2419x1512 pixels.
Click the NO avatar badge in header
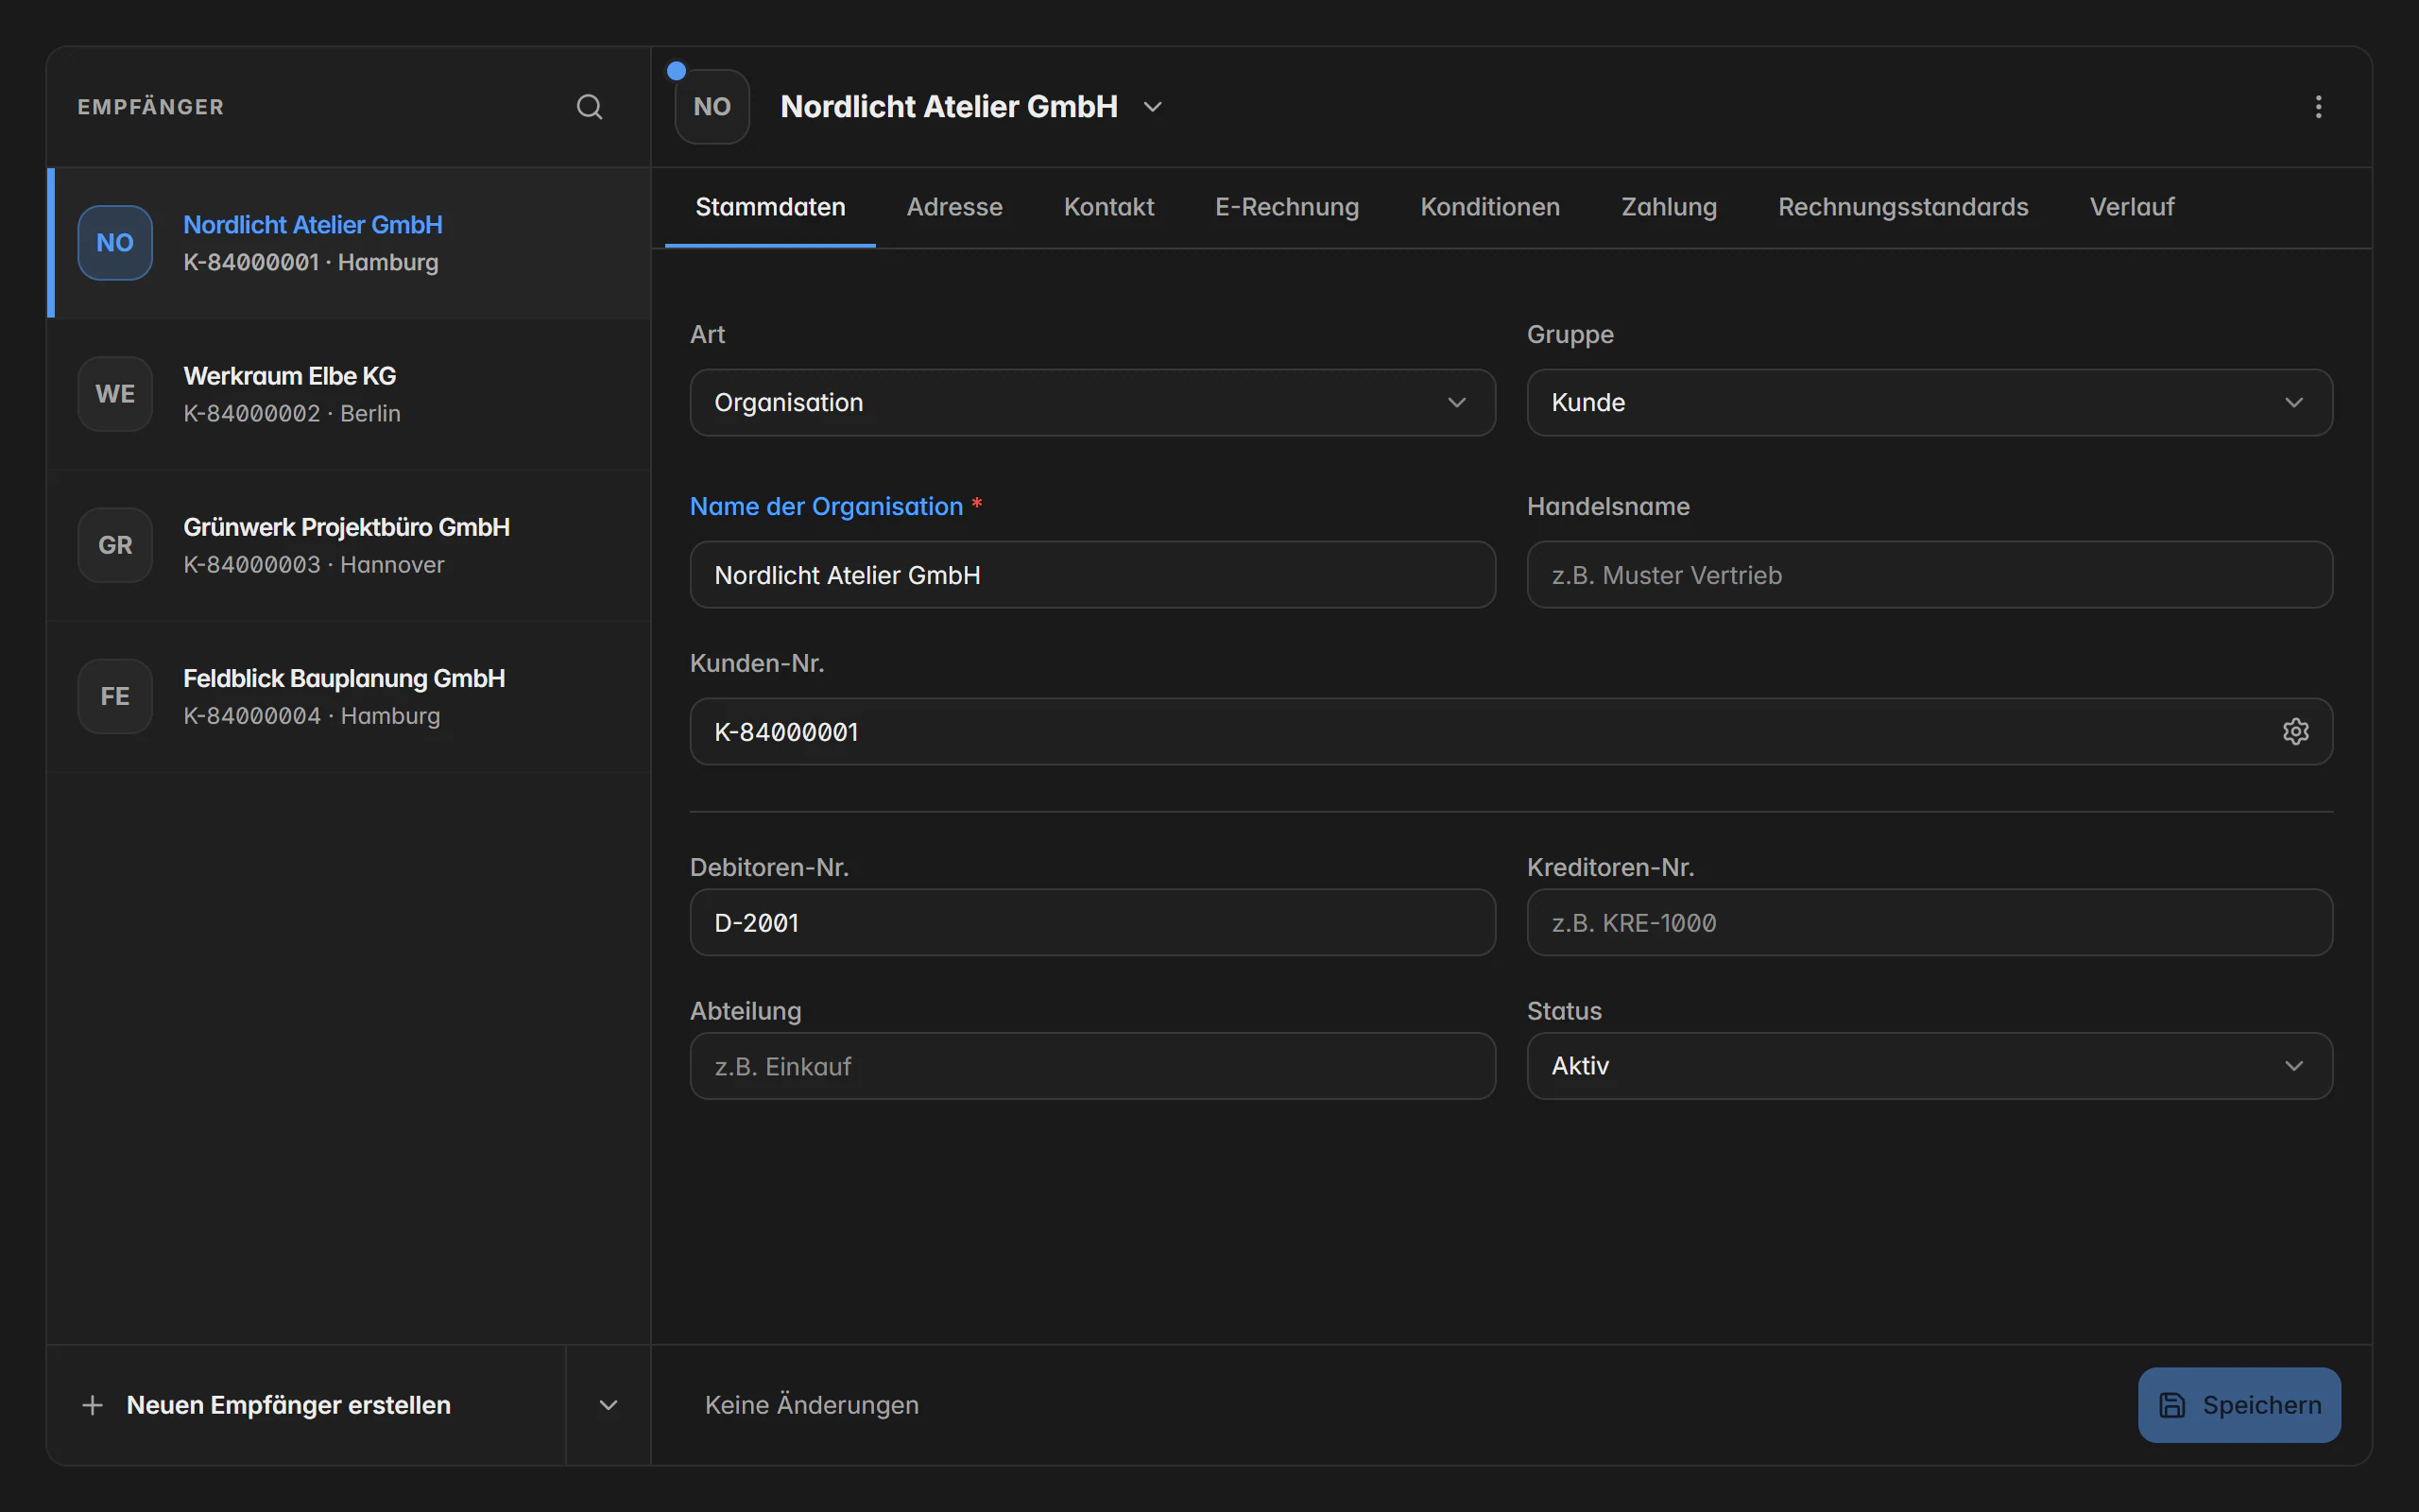pos(712,107)
